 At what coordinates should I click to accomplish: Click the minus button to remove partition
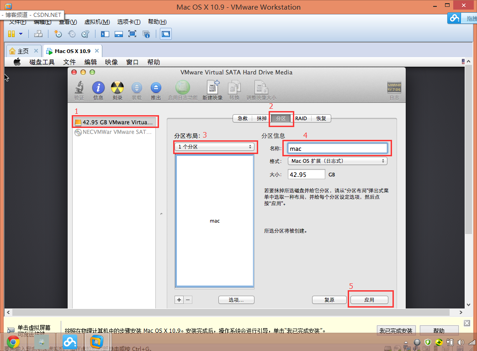pos(188,300)
